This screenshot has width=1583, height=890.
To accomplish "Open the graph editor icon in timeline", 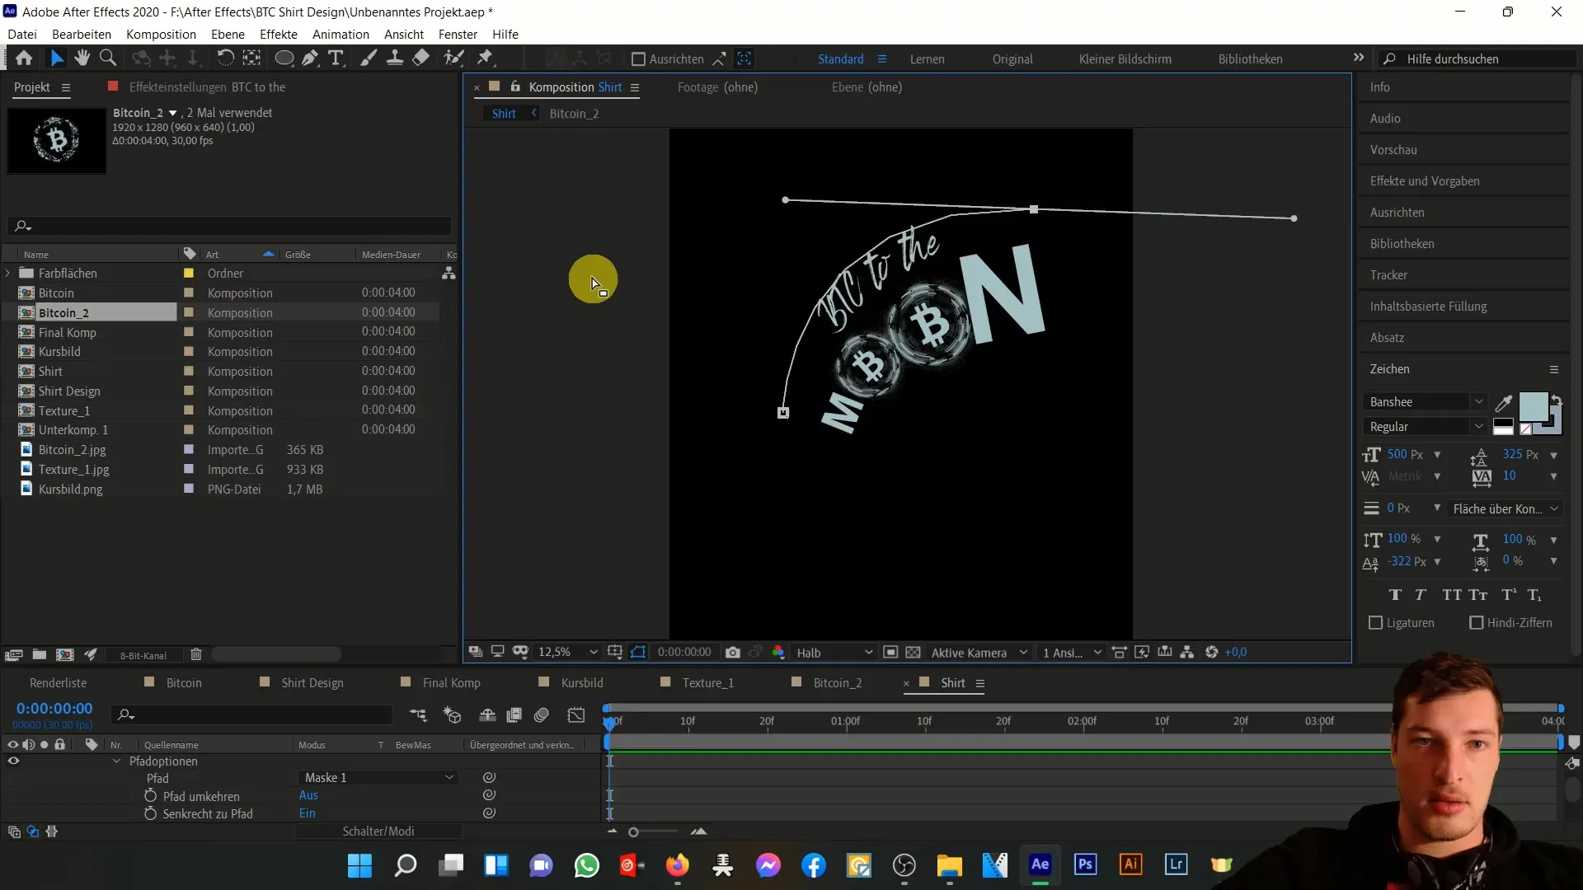I will [x=576, y=714].
